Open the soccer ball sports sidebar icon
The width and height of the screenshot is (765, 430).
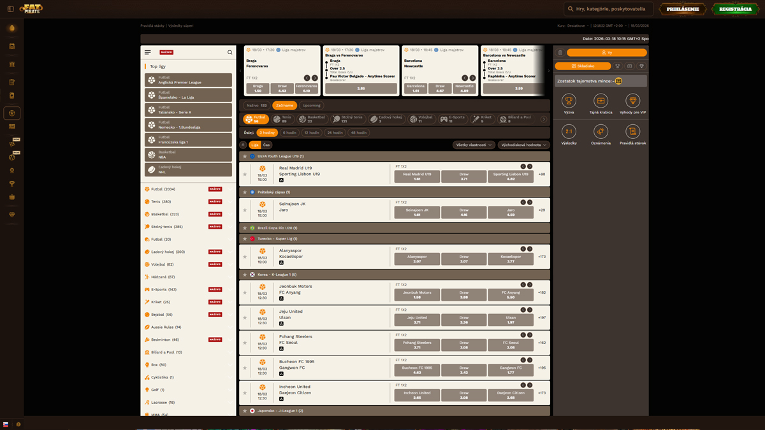click(11, 113)
